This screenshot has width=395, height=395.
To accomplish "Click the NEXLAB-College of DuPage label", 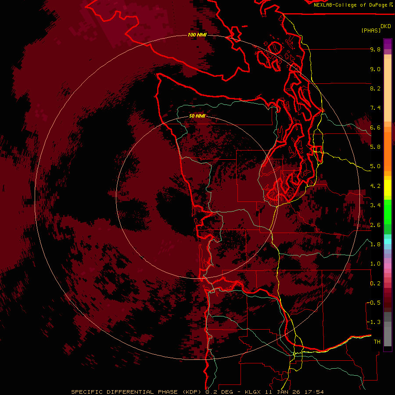I will (351, 5).
